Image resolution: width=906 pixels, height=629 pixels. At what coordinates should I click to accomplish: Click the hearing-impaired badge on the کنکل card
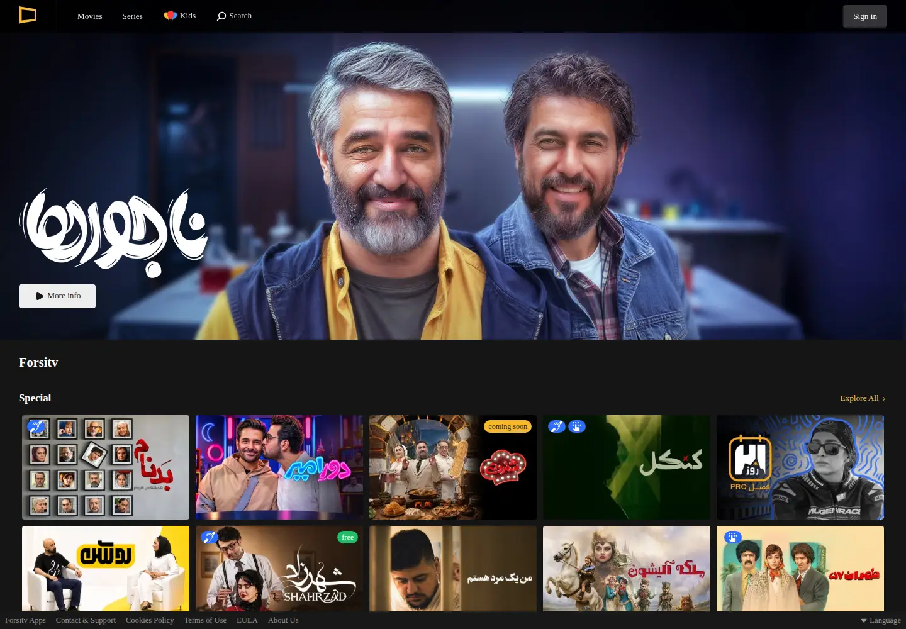click(x=557, y=426)
